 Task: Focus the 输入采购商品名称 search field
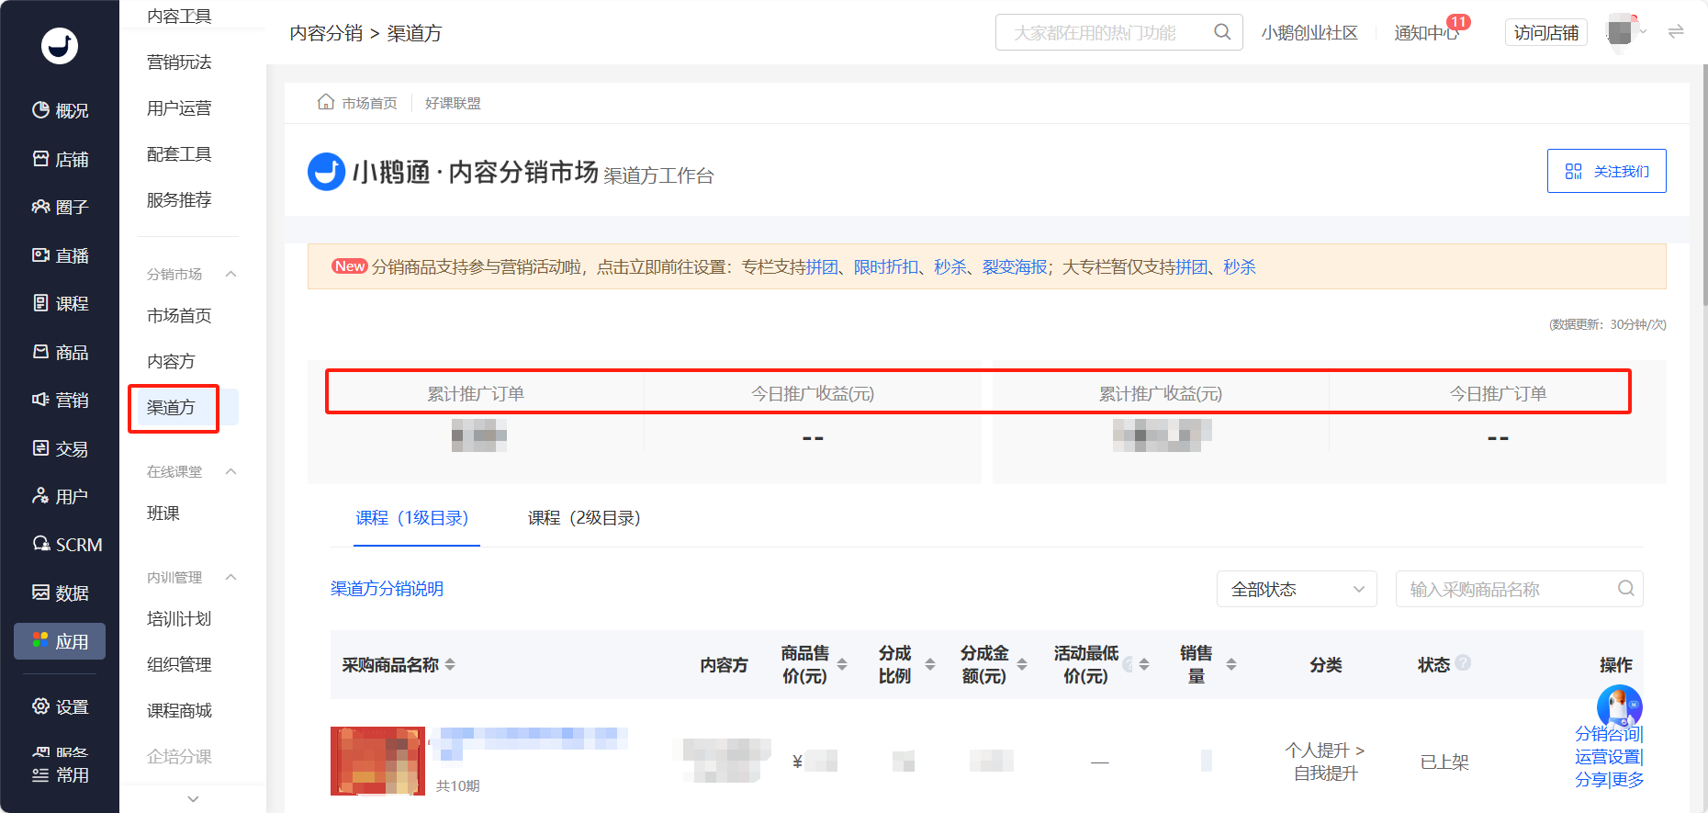1519,589
